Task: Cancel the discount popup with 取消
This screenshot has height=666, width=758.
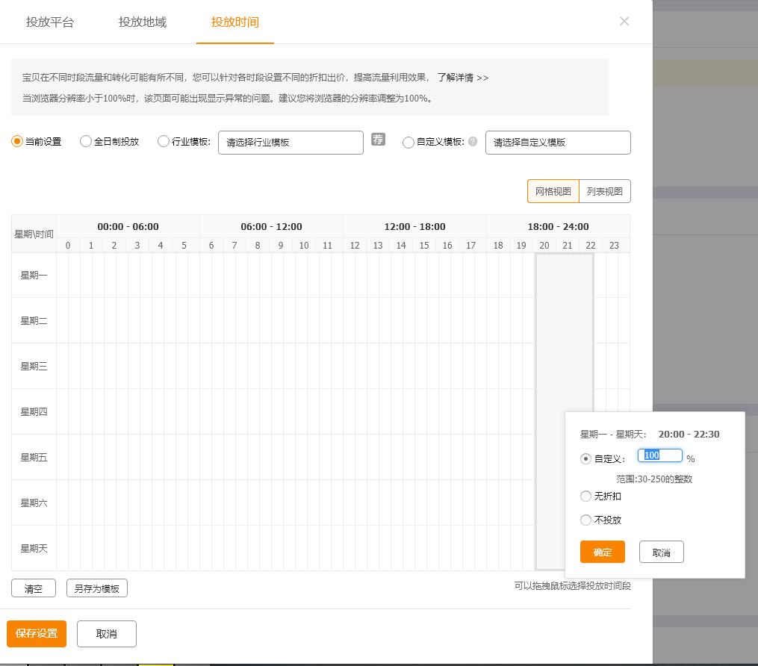Action: 661,552
